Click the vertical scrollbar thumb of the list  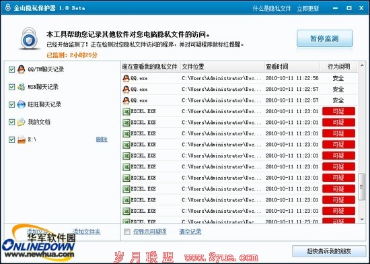click(x=362, y=187)
